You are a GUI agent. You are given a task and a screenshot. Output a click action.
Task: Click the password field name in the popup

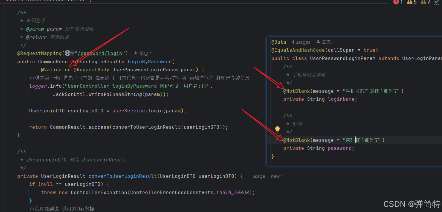pos(340,148)
